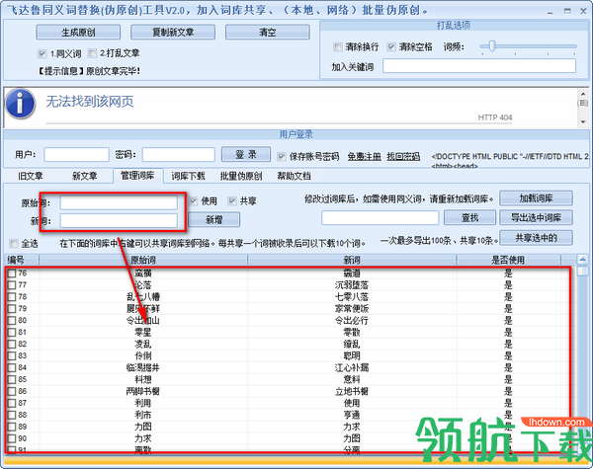Screen dimensions: 593x469
Task: Check the row 89 checkbox
Action: (12, 428)
